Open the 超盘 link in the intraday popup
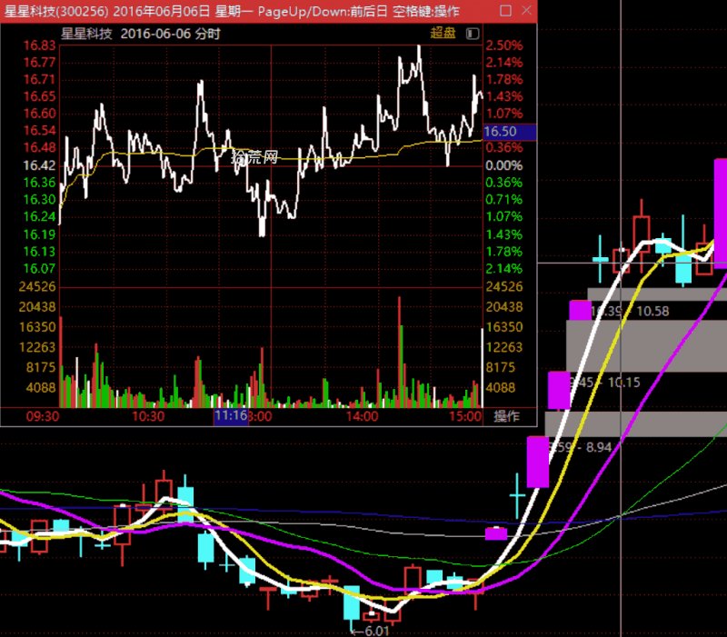 point(443,33)
